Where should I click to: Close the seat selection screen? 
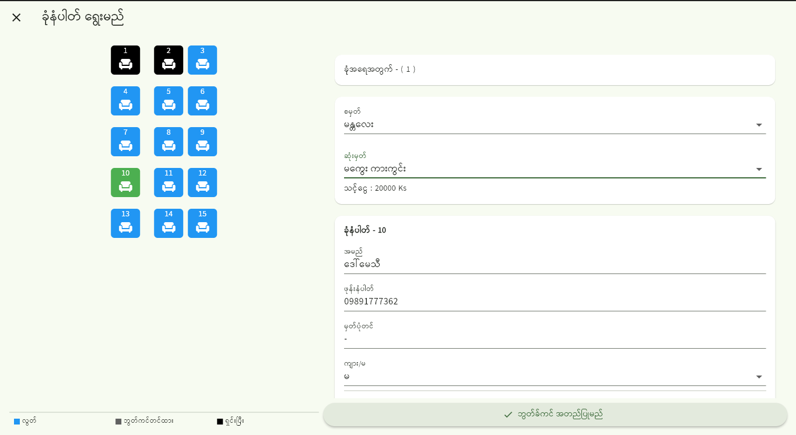[x=16, y=17]
